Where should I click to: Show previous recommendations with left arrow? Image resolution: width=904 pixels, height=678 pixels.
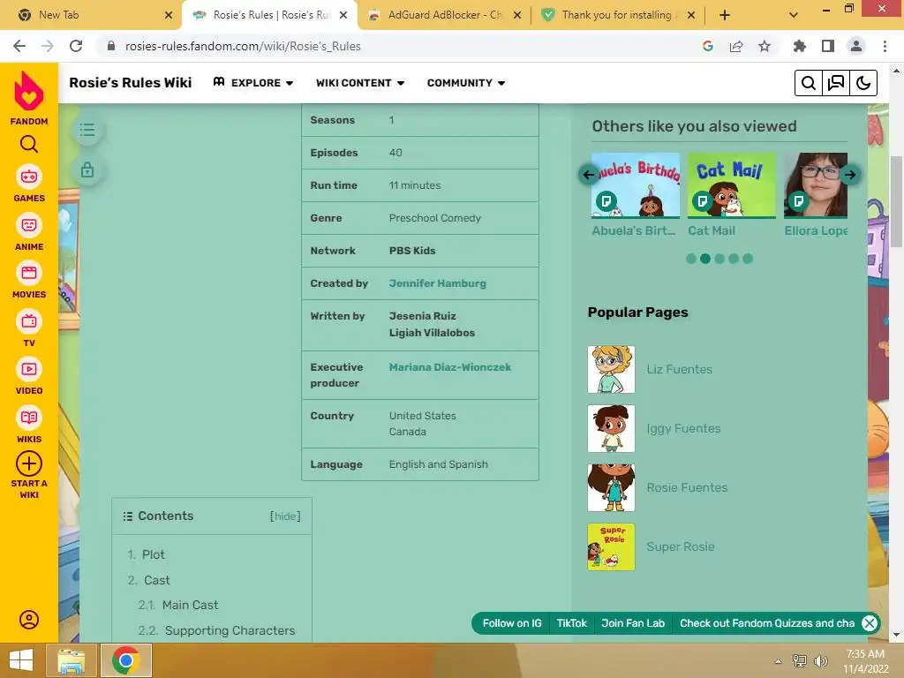[589, 175]
